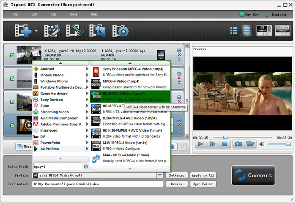The height and width of the screenshot is (203, 296).
Task: Open the video Effect editing tool
Action: point(52,30)
